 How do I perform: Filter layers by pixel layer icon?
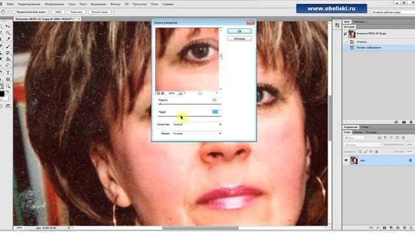(x=379, y=138)
